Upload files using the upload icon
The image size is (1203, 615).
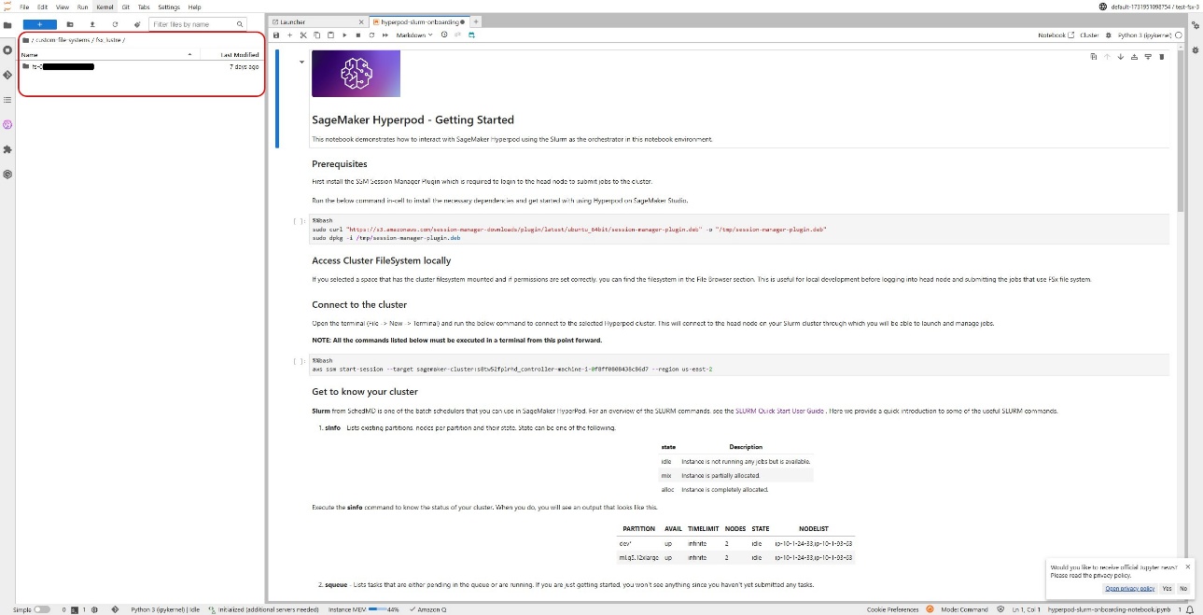point(92,24)
